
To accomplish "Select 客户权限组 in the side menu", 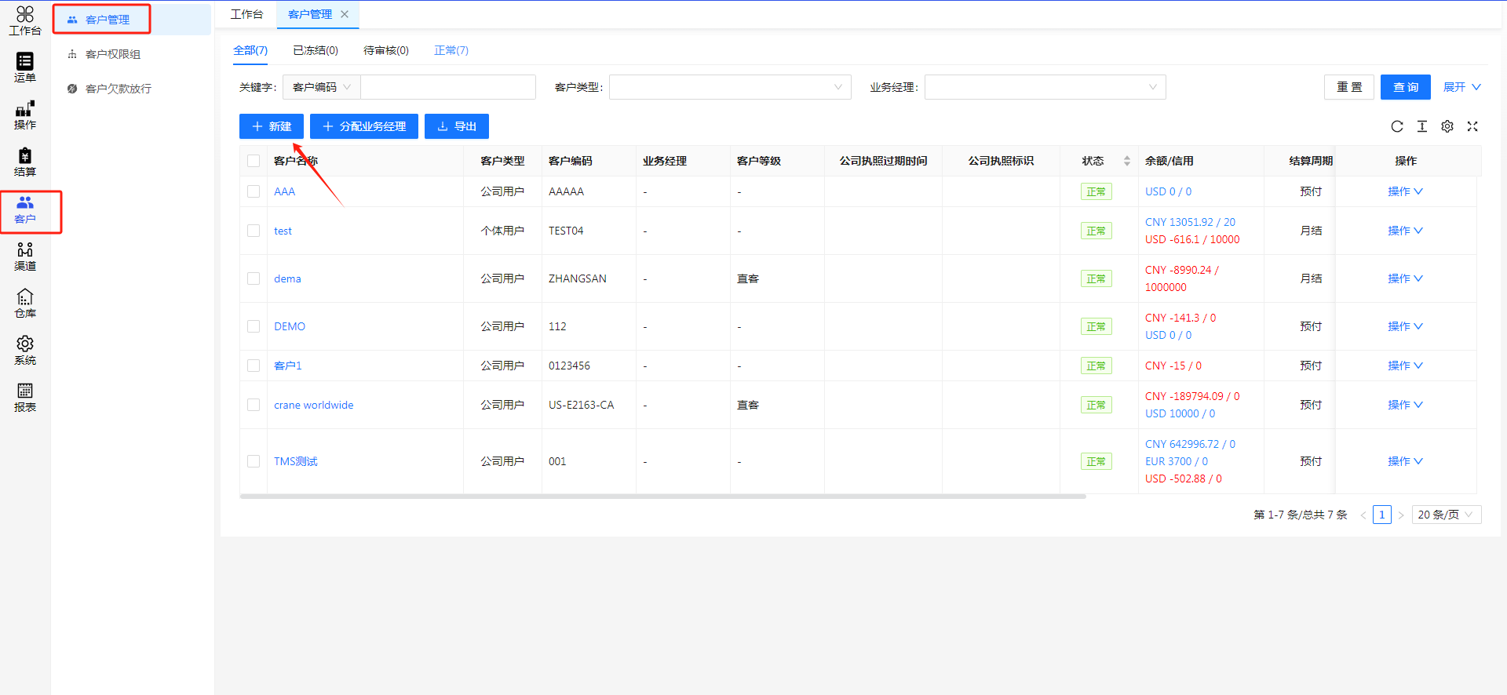I will coord(113,54).
